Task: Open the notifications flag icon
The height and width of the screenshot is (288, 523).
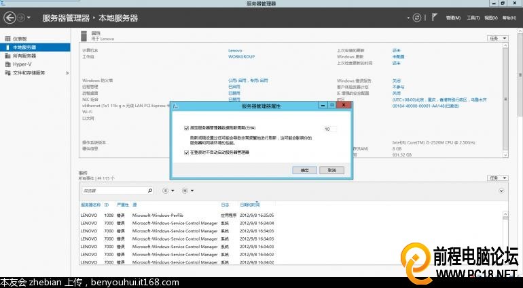Action: coord(435,18)
